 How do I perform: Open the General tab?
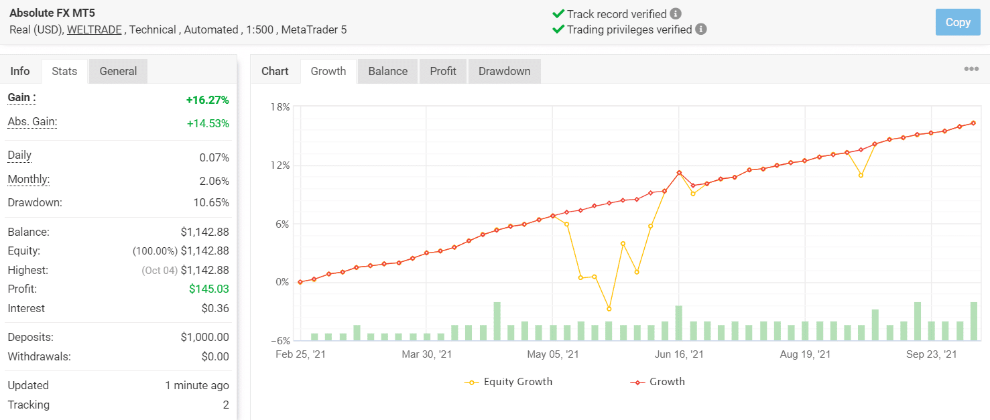118,71
